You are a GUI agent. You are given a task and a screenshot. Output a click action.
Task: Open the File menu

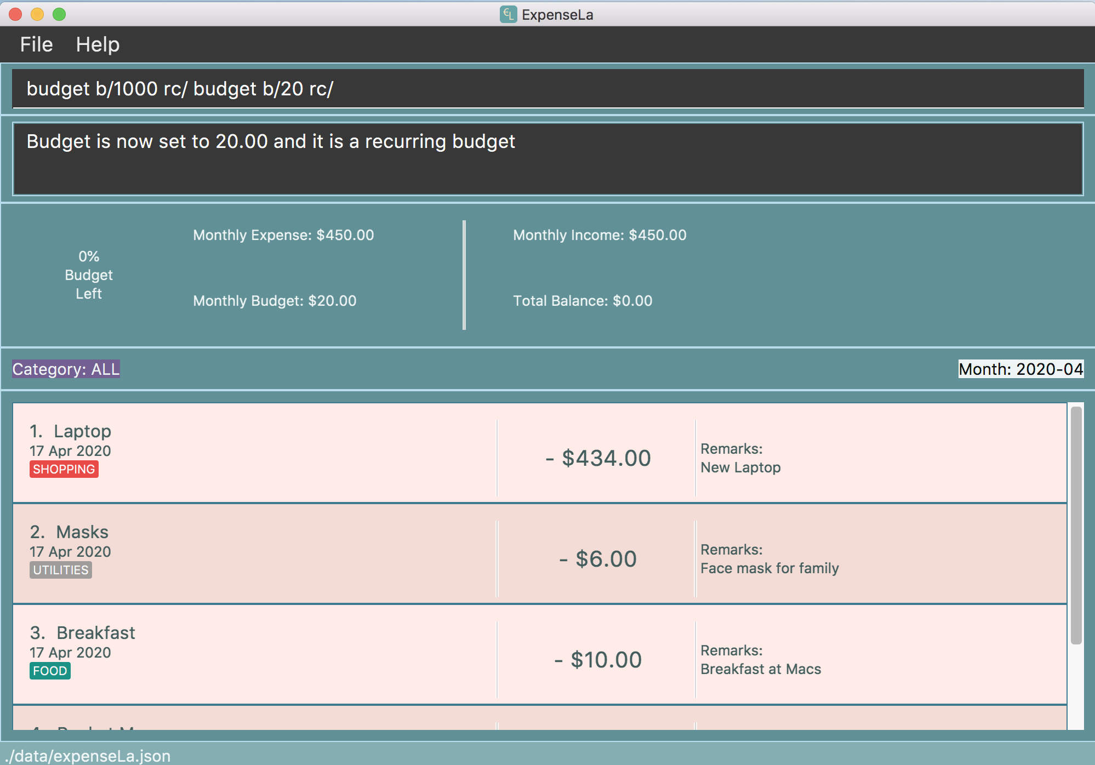click(36, 44)
